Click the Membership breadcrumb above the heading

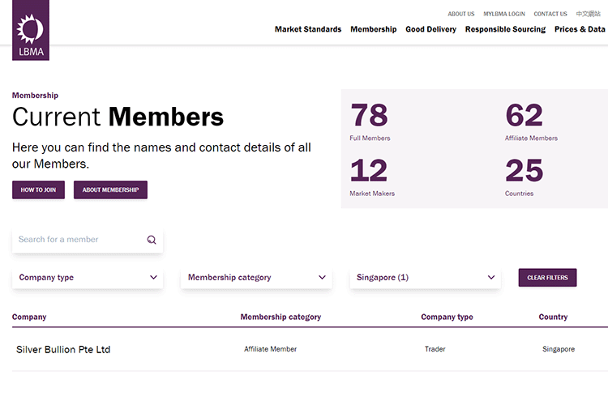[x=35, y=96]
